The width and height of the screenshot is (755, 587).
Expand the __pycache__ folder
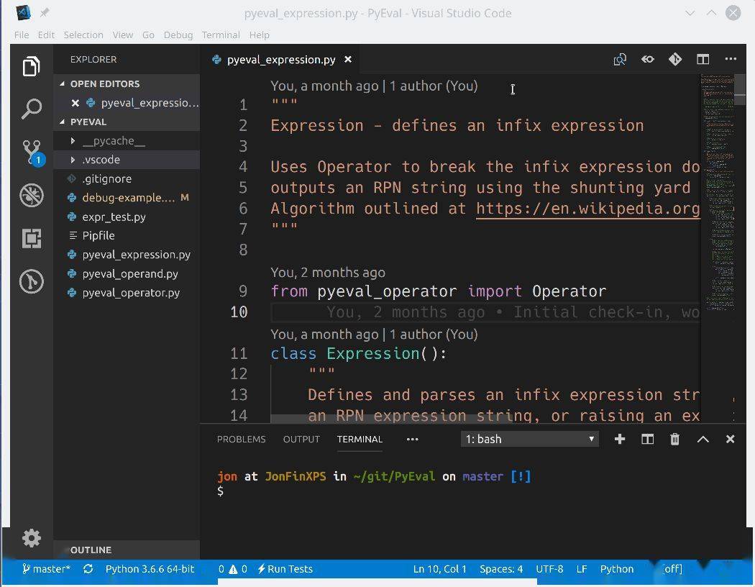click(113, 141)
